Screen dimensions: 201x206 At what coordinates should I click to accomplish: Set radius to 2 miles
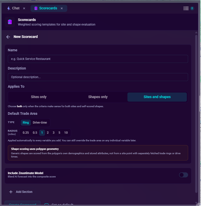[48, 133]
